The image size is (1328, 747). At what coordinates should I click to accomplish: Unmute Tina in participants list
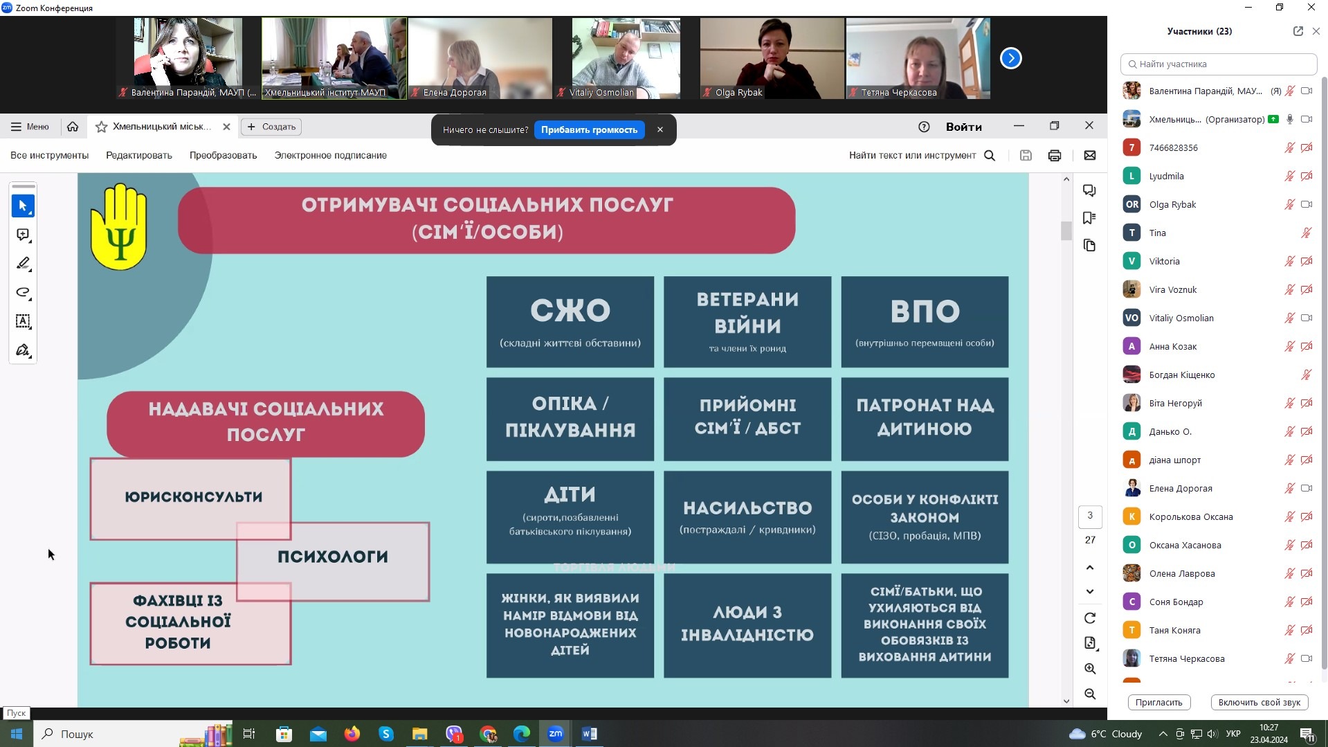1307,233
